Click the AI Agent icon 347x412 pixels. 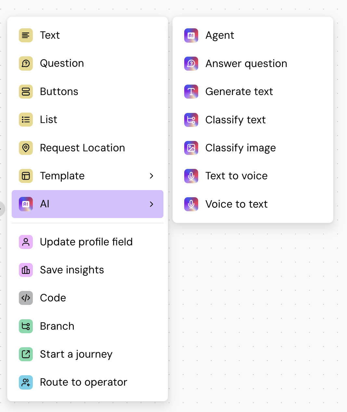coord(191,35)
